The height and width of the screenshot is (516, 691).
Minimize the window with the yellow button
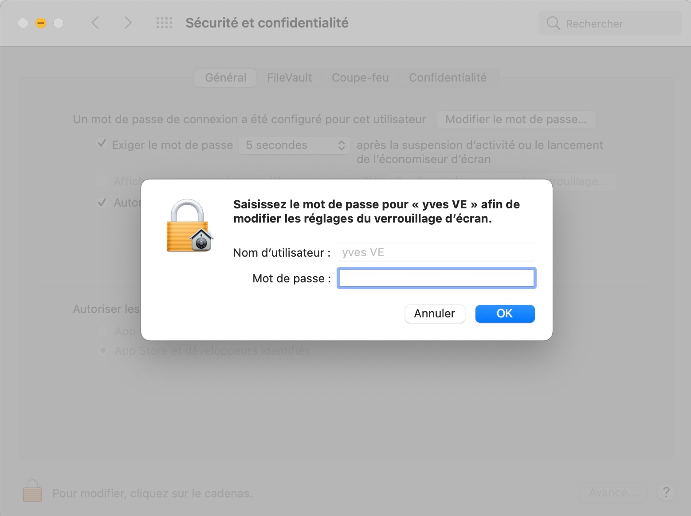(41, 23)
